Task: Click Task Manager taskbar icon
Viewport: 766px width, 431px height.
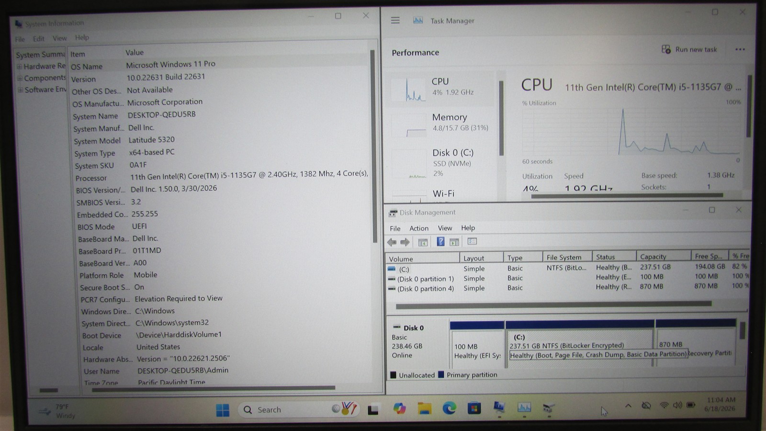Action: (524, 407)
